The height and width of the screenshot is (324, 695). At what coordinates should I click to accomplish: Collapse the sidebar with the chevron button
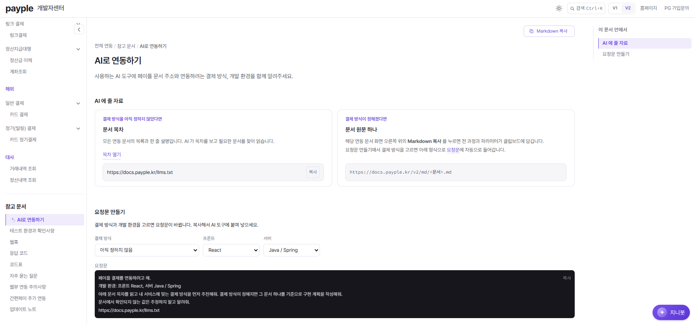point(79,29)
